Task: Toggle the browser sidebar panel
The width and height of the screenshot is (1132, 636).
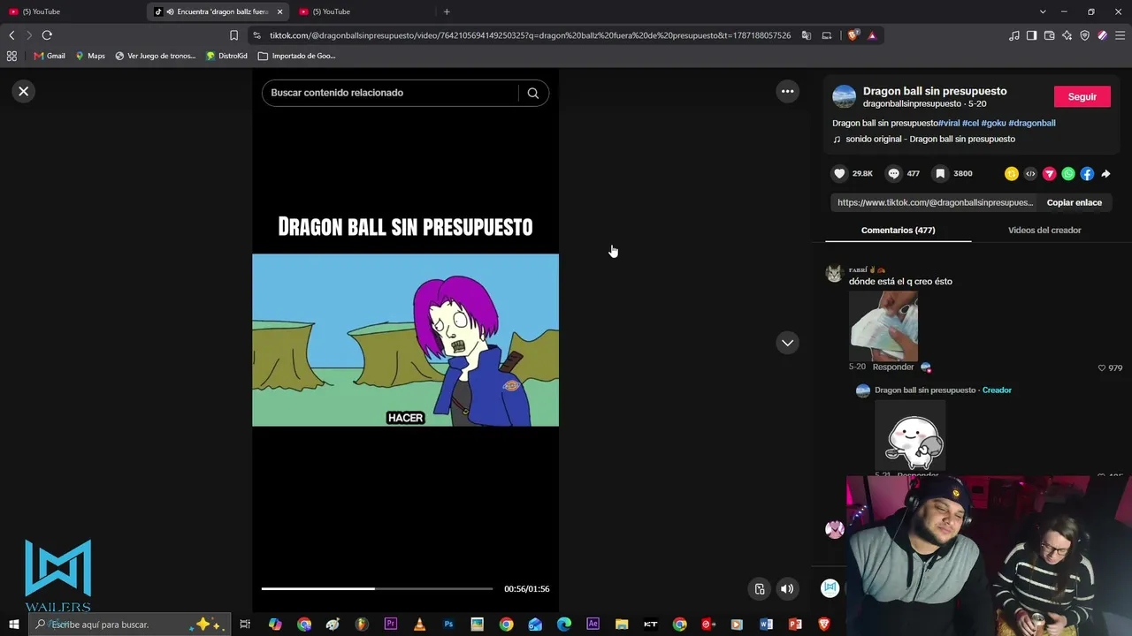Action: click(x=1031, y=35)
